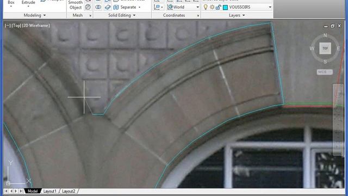Open the [Top] view controls menu
Image resolution: width=348 pixels, height=196 pixels.
16,26
